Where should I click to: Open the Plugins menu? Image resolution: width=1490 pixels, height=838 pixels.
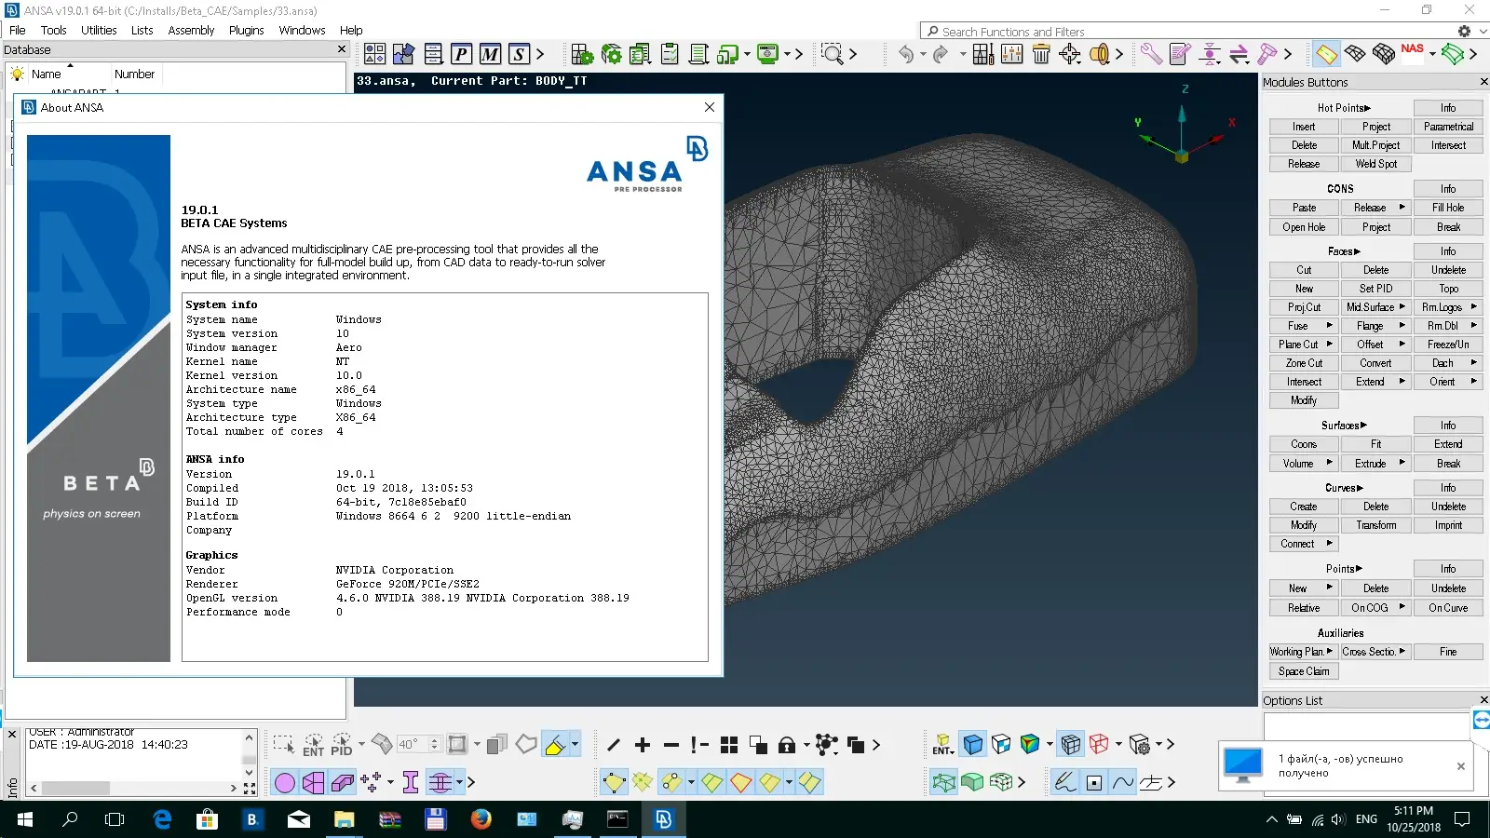click(246, 30)
